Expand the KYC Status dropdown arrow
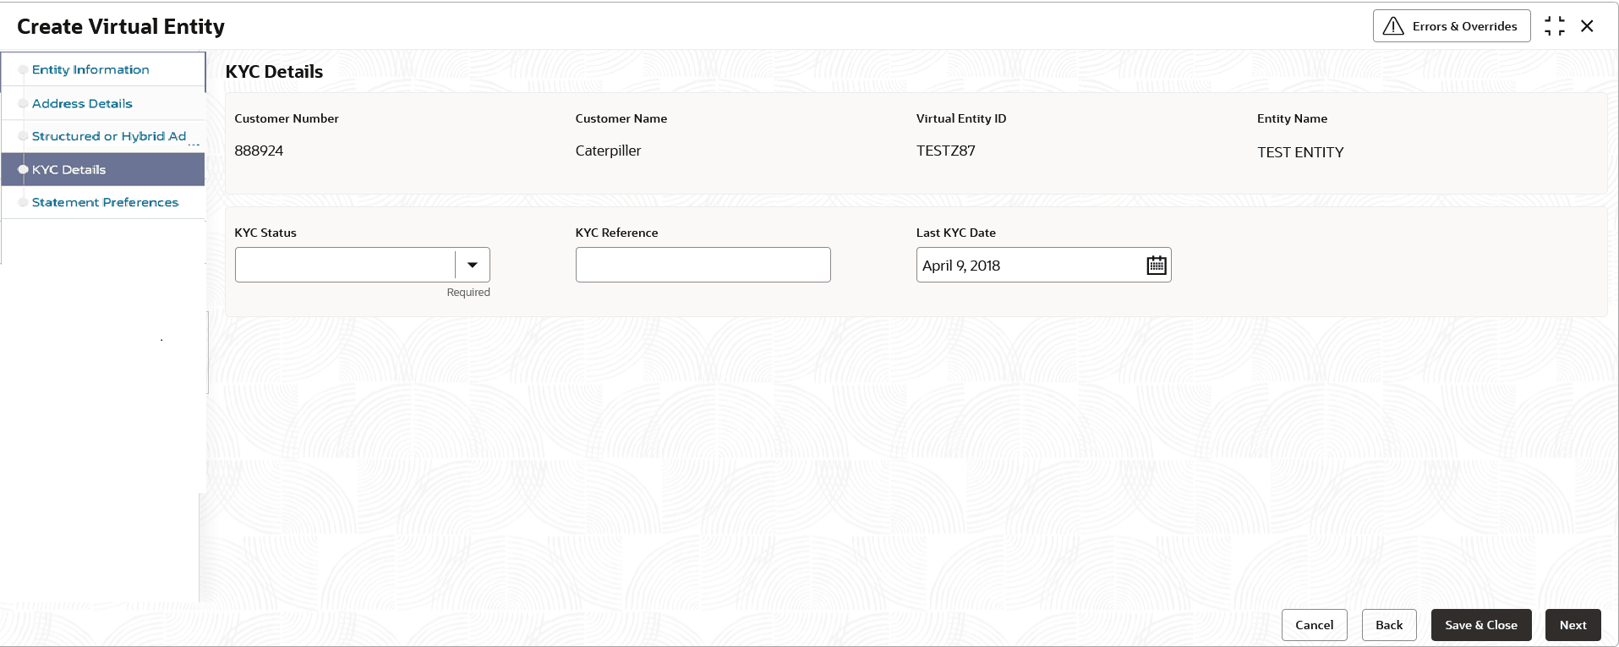This screenshot has height=647, width=1619. click(x=473, y=266)
